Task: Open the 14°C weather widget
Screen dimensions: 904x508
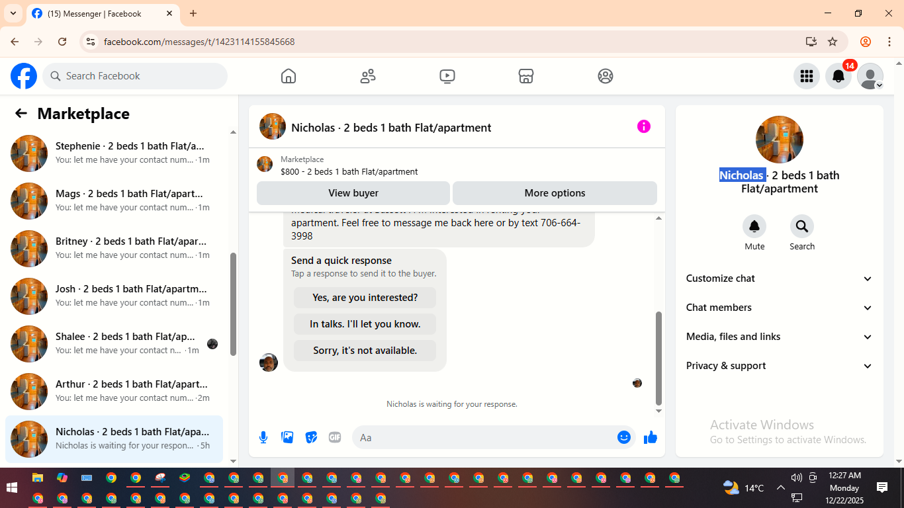Action: click(744, 488)
